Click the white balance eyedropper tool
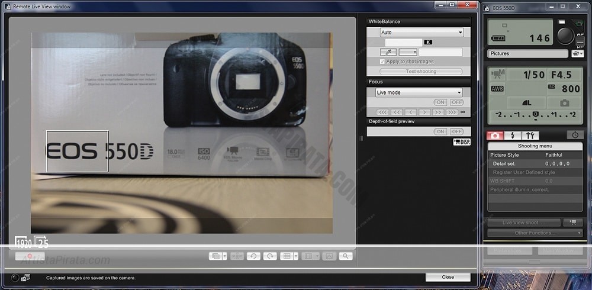Image resolution: width=592 pixels, height=290 pixels. (388, 52)
